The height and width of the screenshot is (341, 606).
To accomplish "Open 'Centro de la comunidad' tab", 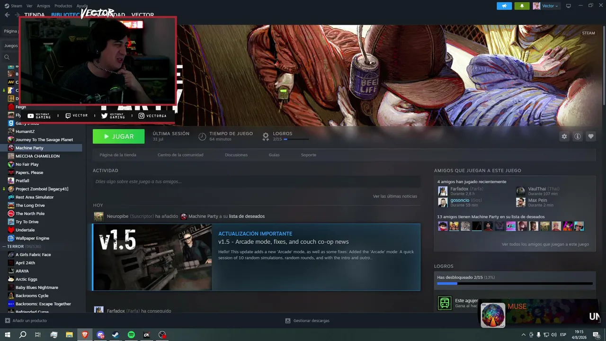I will click(180, 155).
